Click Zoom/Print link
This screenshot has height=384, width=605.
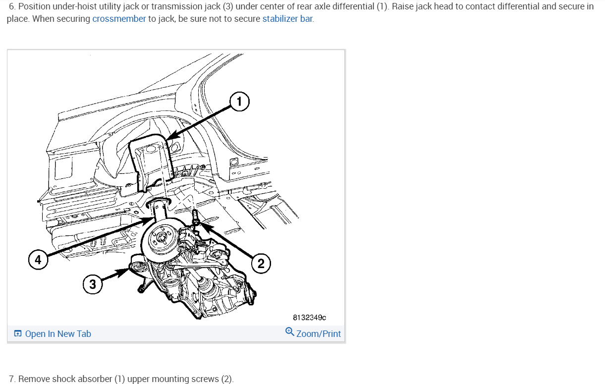click(x=319, y=334)
